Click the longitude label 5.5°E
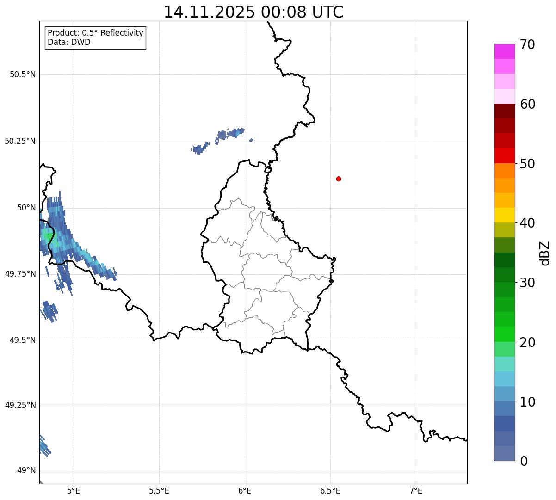Viewport: 556px width, 500px height. 159,490
